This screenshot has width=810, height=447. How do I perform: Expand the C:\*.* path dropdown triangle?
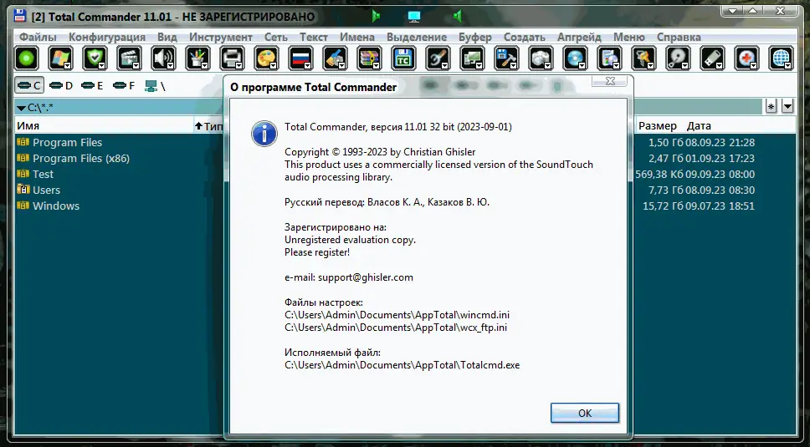(21, 109)
